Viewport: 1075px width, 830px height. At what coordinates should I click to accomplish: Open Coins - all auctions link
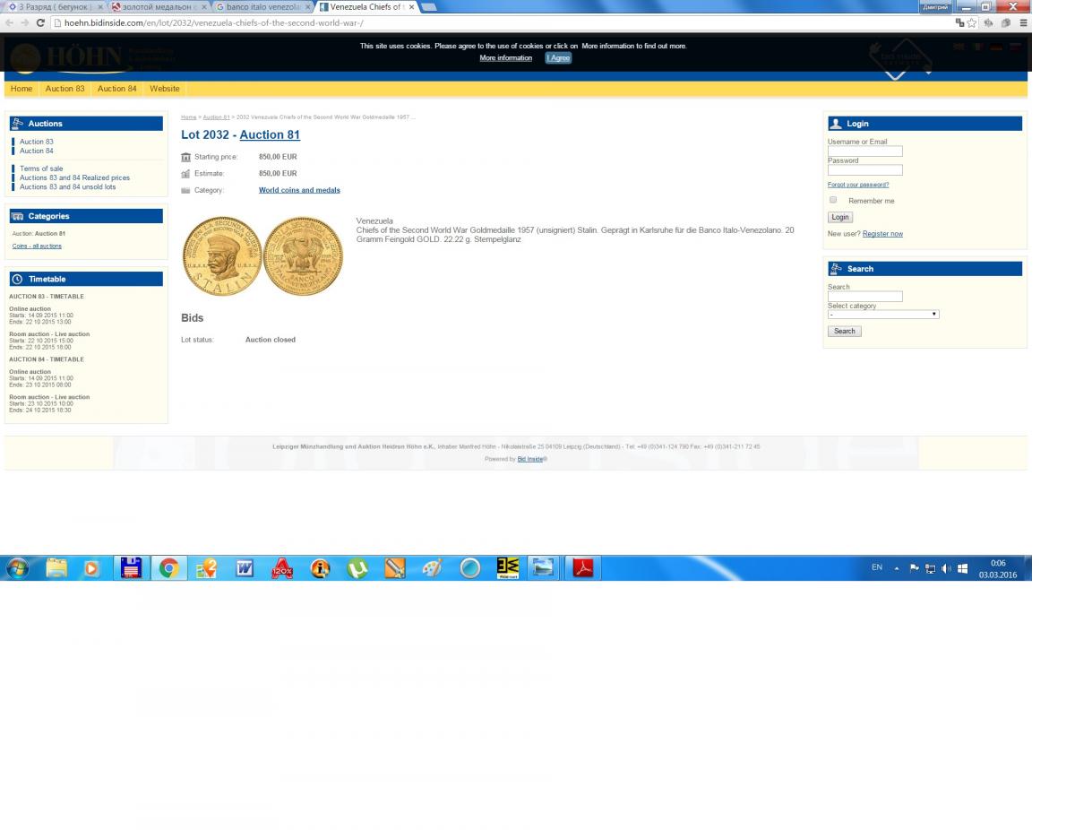[37, 246]
